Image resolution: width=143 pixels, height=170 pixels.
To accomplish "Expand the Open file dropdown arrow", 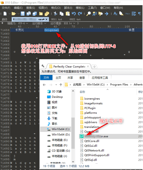I will (x=19, y=14).
